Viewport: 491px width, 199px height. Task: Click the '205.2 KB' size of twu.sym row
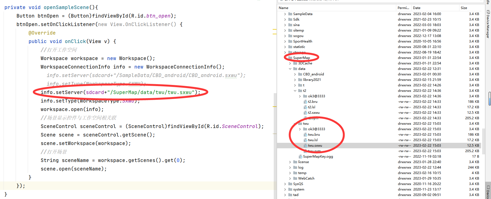(x=472, y=151)
